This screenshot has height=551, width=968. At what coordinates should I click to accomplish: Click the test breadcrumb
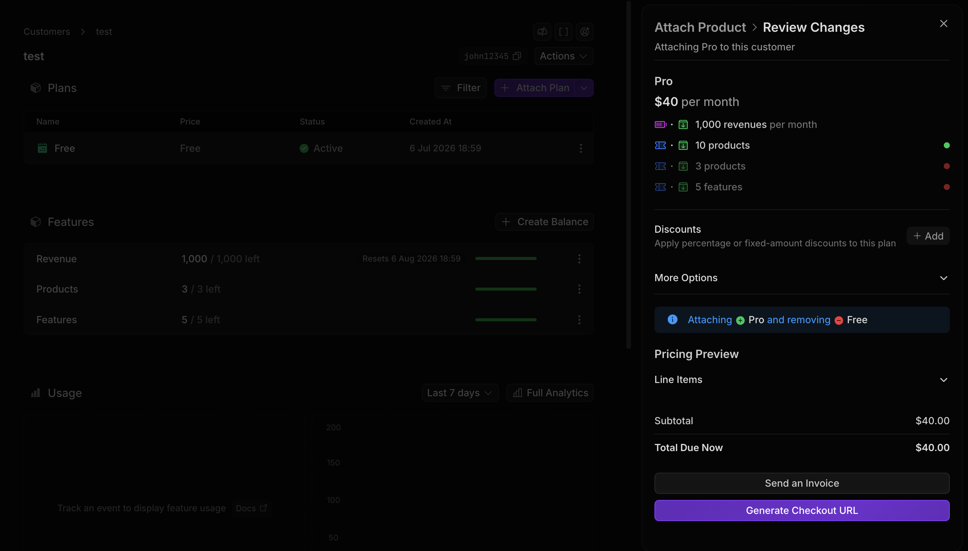104,31
